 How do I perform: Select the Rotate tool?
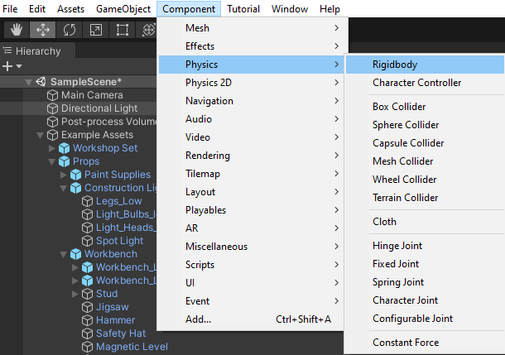click(70, 31)
